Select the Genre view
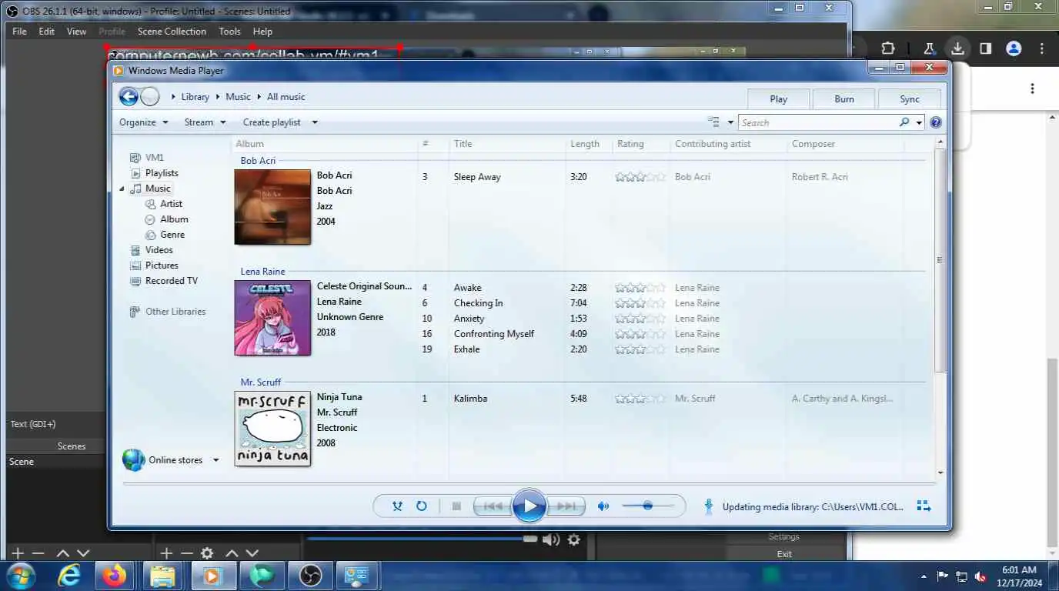 pyautogui.click(x=172, y=235)
